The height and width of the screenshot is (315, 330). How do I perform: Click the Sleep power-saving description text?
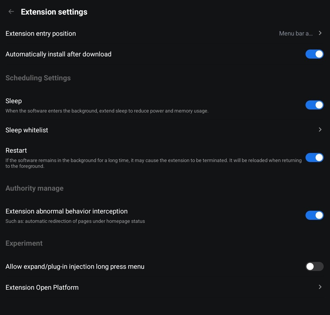point(107,111)
